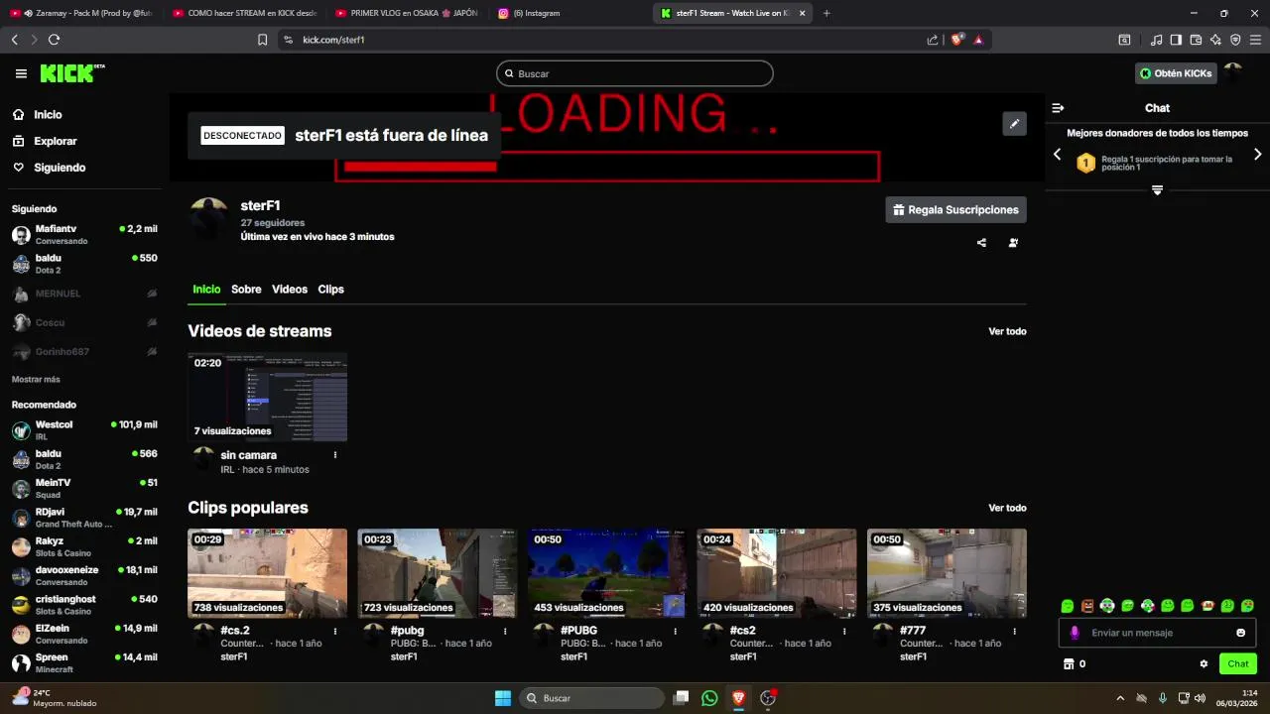
Task: Show next top donors with right arrow
Action: [1257, 155]
